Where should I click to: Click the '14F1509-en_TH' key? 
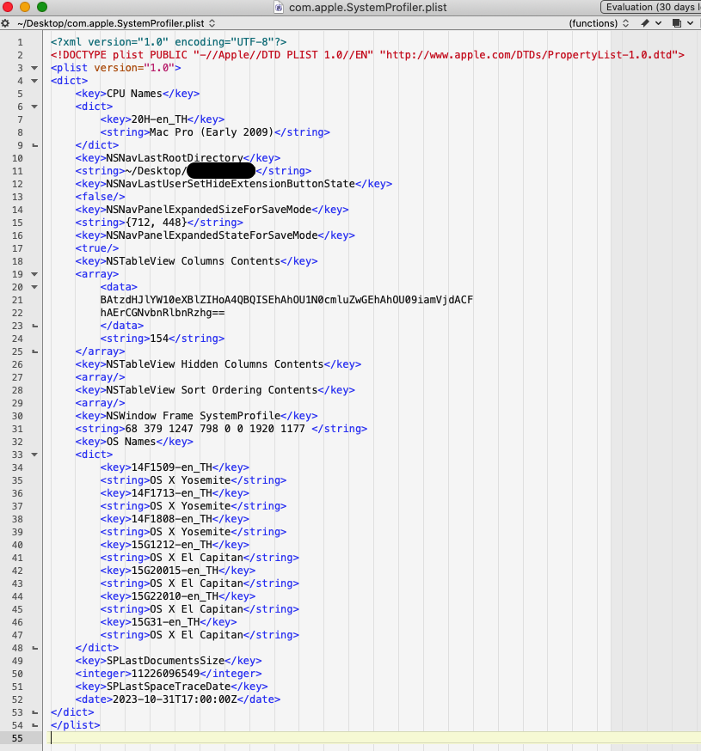pos(172,467)
